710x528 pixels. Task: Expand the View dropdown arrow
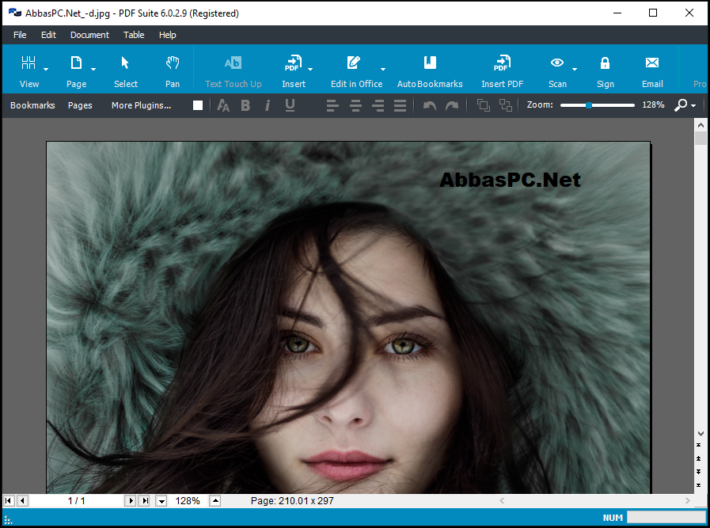[x=46, y=70]
